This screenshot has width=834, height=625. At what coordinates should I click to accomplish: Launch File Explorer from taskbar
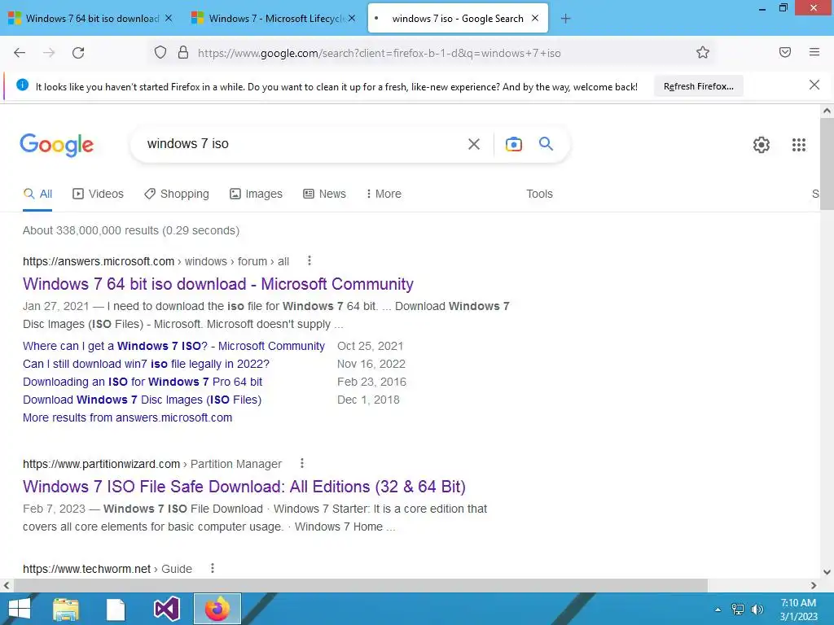click(x=65, y=609)
